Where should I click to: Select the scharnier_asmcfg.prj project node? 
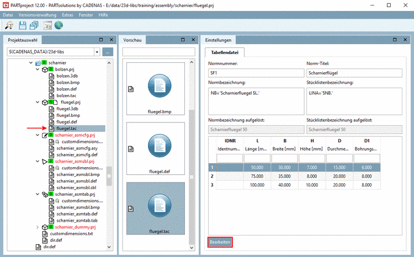tap(75, 135)
